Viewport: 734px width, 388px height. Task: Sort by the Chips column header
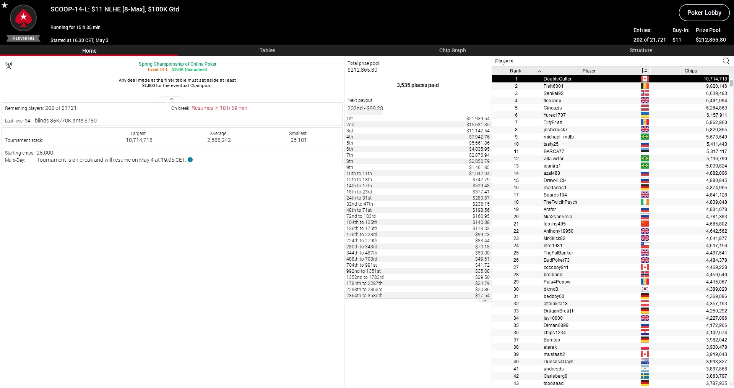click(x=690, y=71)
